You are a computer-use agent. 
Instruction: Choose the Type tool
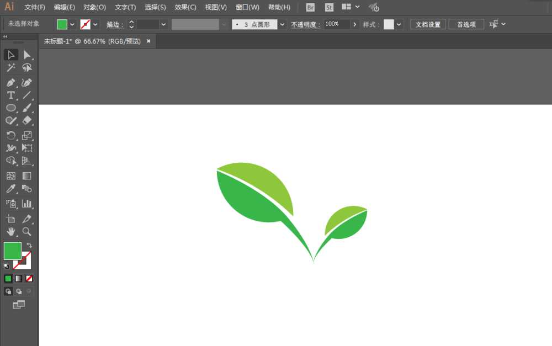pyautogui.click(x=11, y=95)
